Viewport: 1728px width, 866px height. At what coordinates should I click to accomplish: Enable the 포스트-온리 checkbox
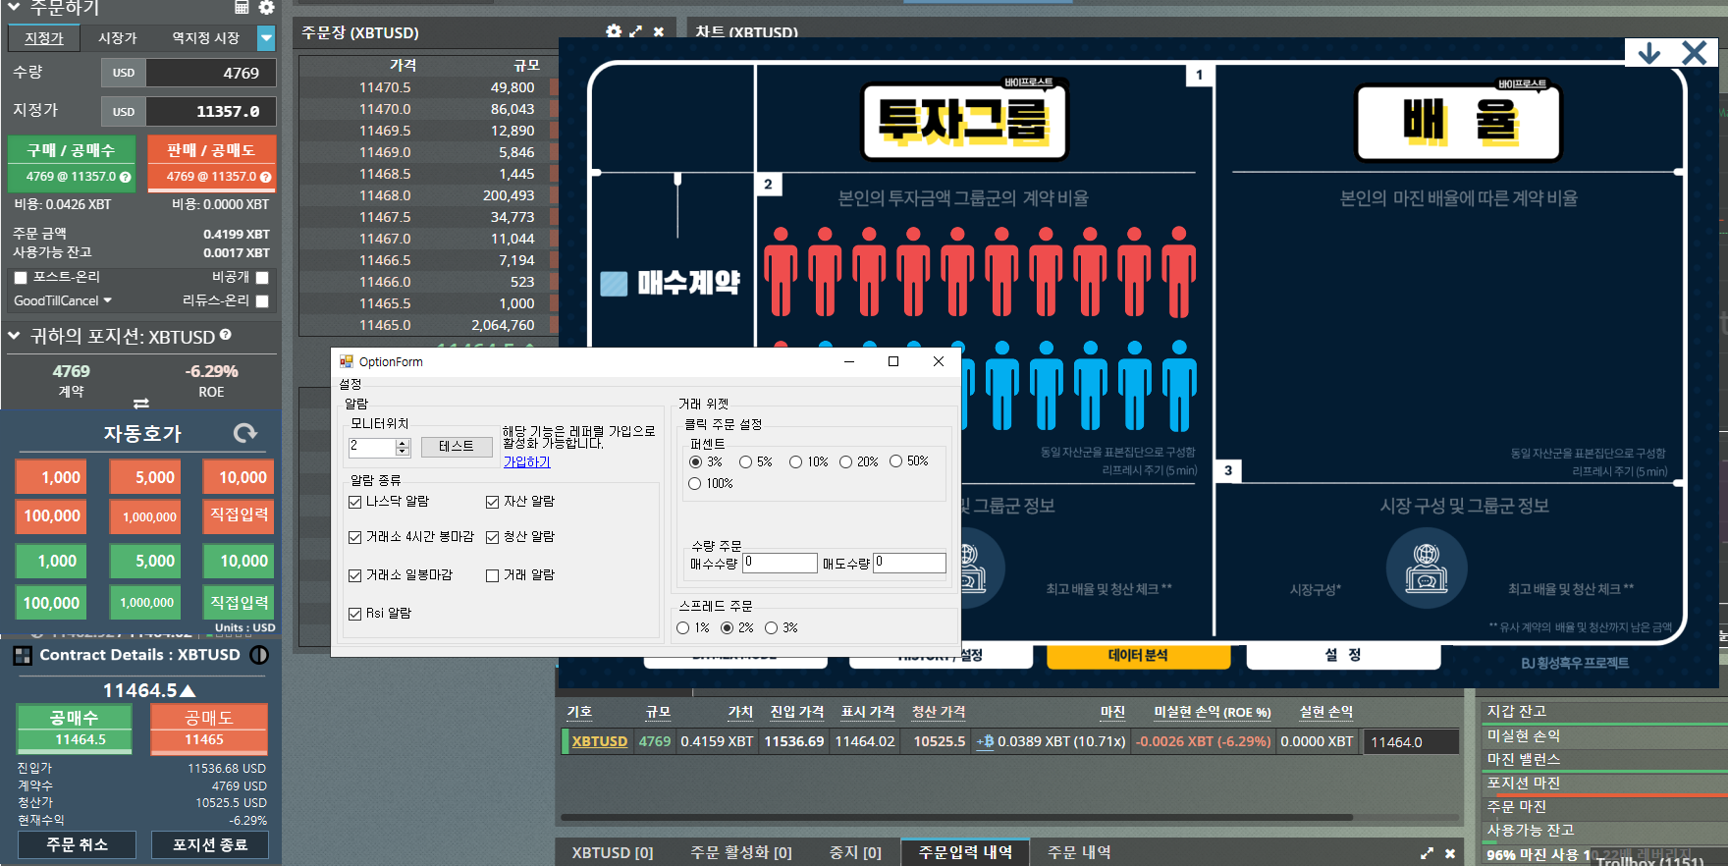click(x=21, y=278)
